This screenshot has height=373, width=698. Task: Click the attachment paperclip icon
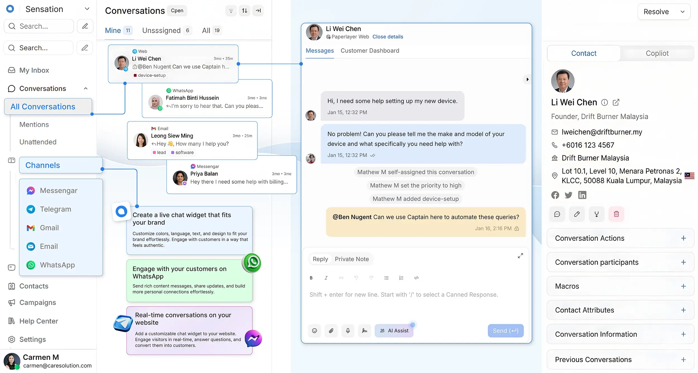pyautogui.click(x=331, y=331)
